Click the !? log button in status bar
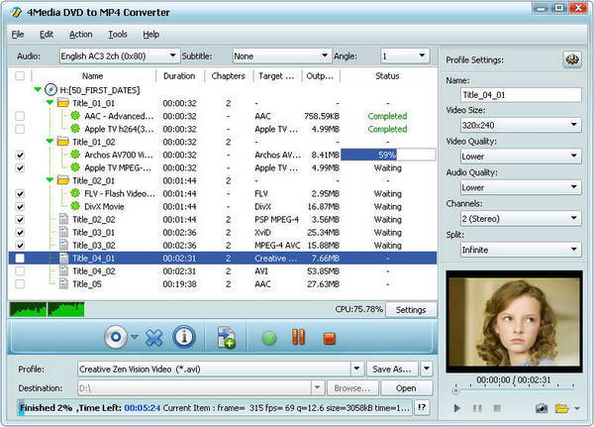 [422, 407]
